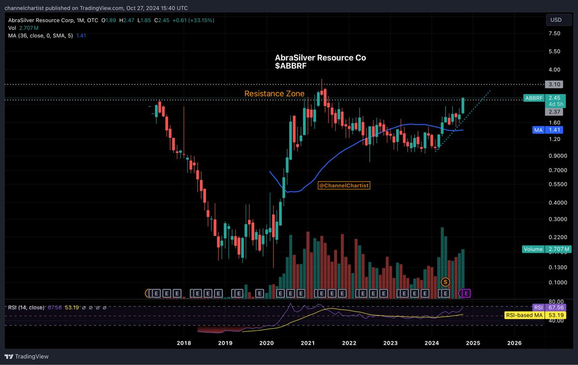Screen dimensions: 578x365
Task: Click the 53.19 value in the RSI legend
Action: 71,307
